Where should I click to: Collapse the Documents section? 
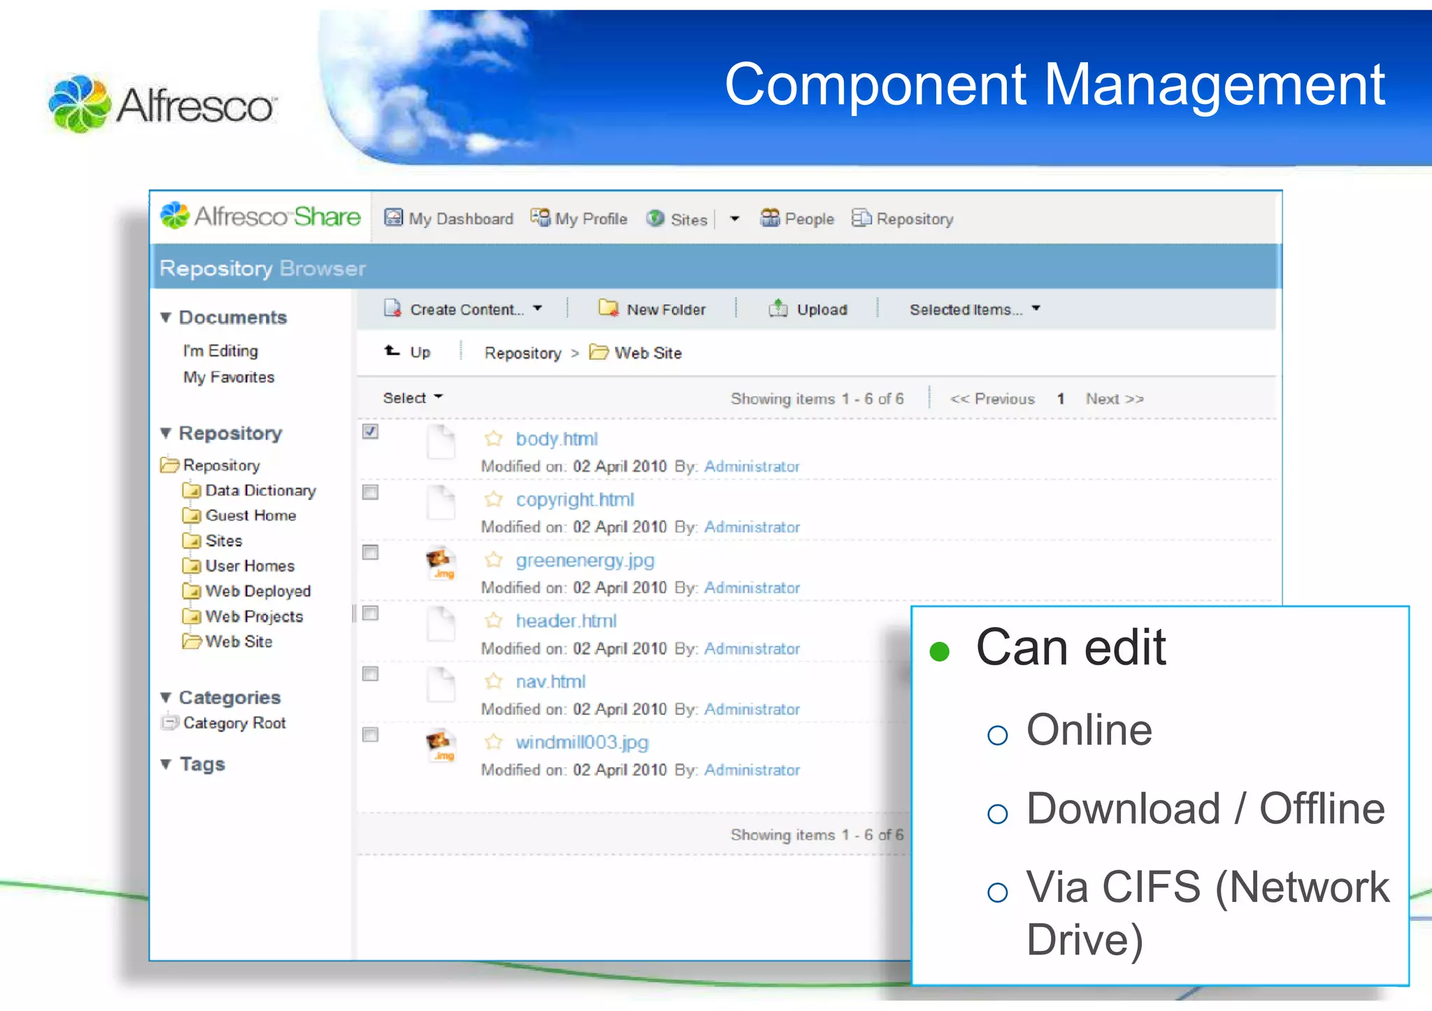pos(166,317)
